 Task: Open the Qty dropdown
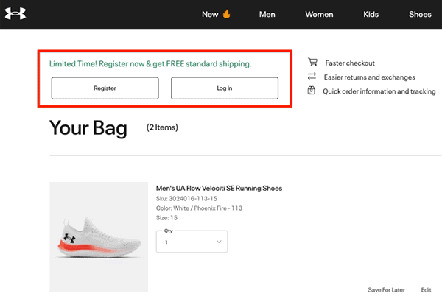192,242
